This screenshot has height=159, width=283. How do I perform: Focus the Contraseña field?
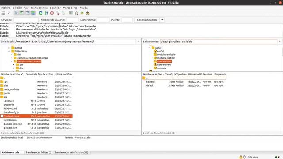(x=103, y=20)
